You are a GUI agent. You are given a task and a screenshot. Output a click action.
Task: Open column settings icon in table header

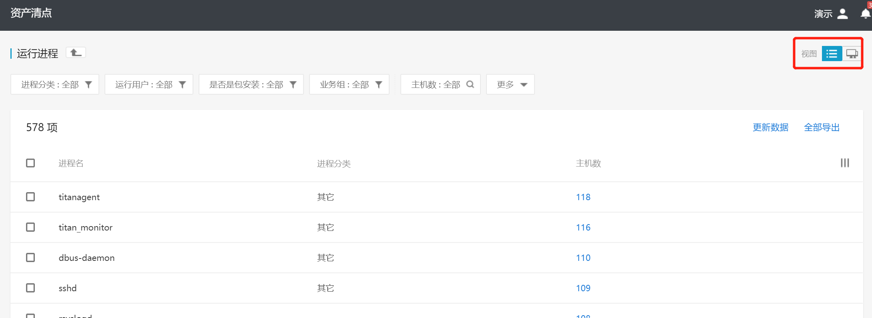click(844, 163)
